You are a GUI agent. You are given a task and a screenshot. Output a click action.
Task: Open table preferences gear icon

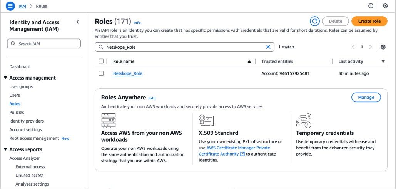tap(383, 47)
